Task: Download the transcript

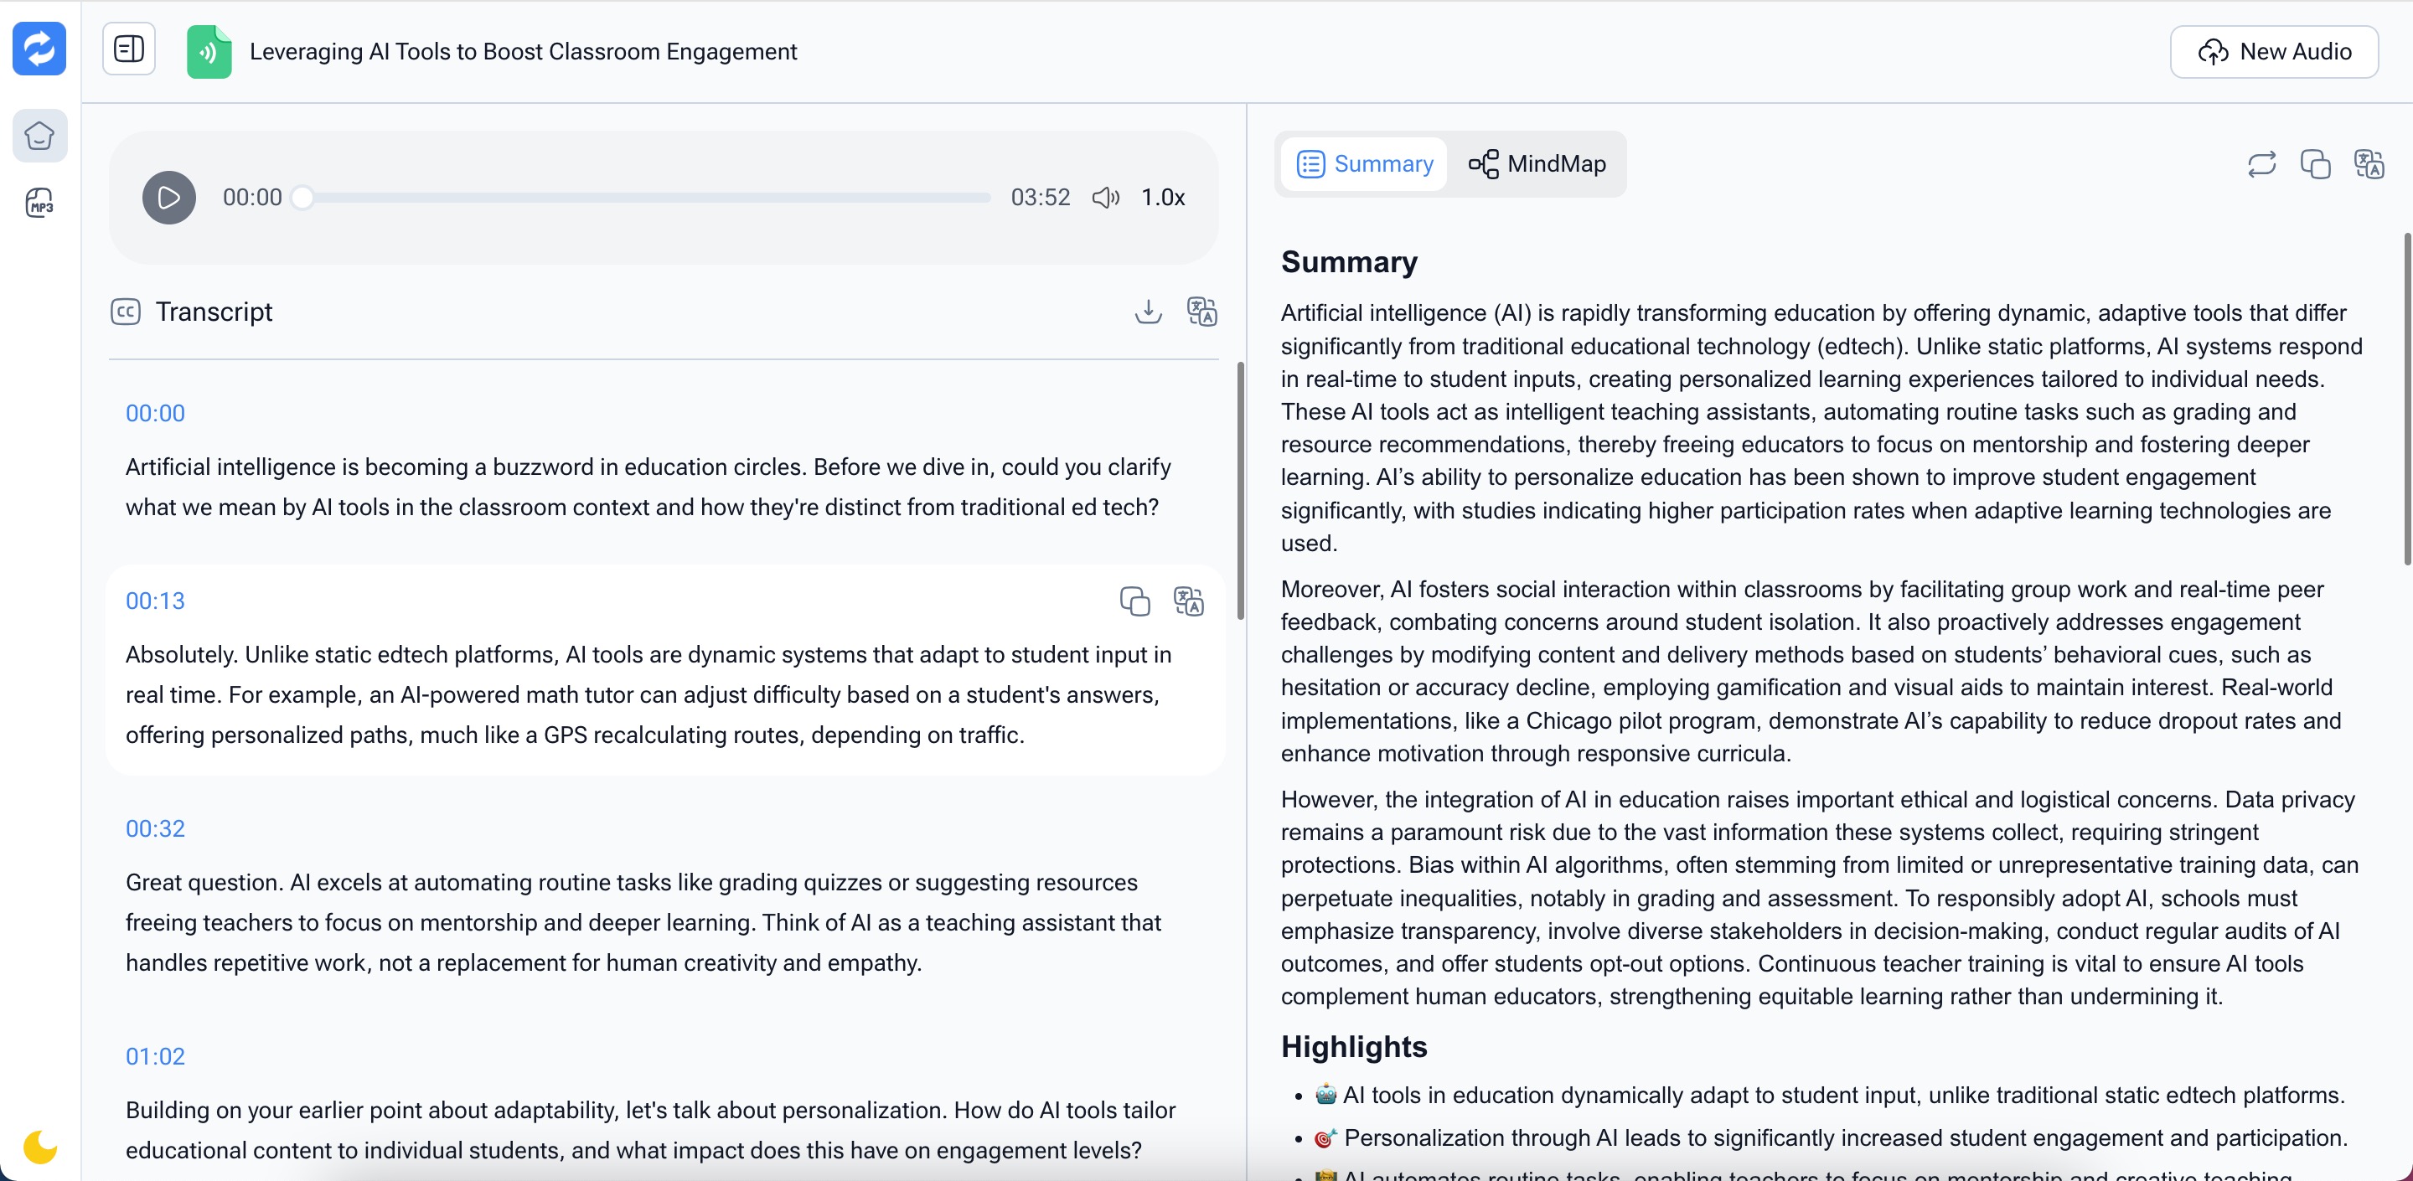Action: (1149, 311)
